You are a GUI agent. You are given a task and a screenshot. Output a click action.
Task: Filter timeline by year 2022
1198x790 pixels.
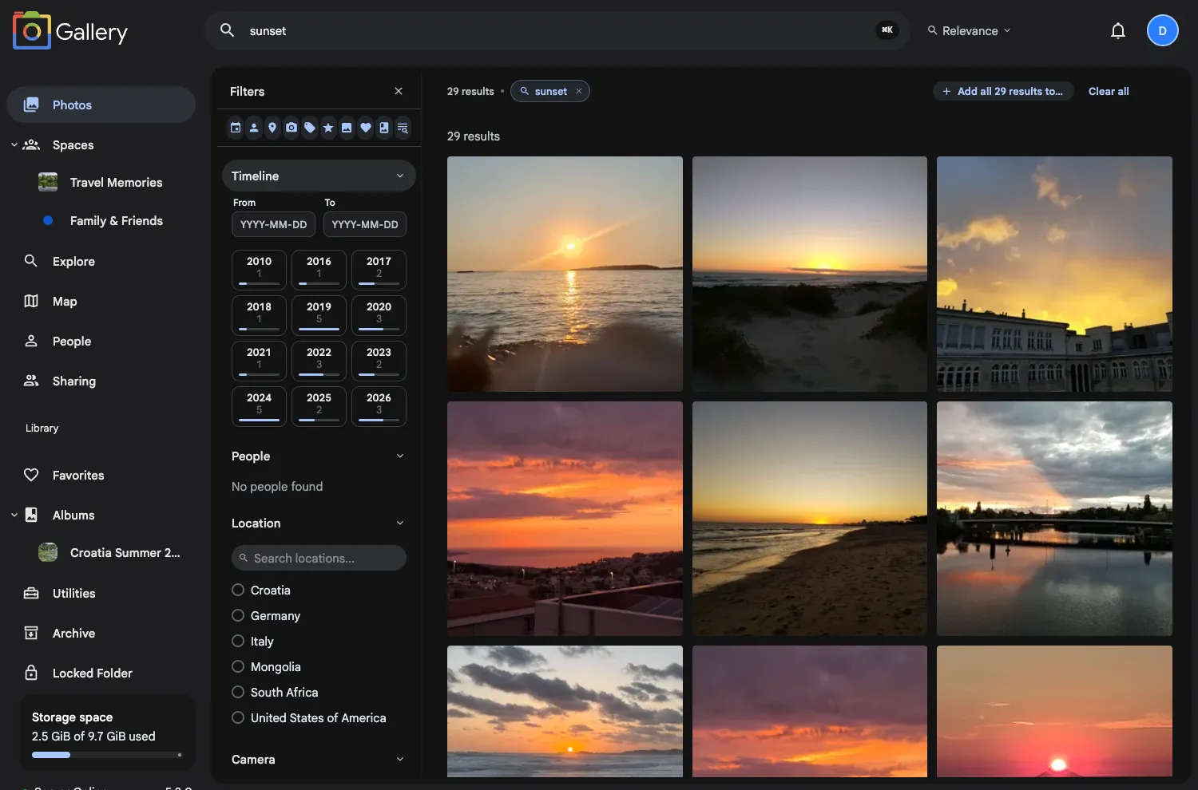[319, 361]
